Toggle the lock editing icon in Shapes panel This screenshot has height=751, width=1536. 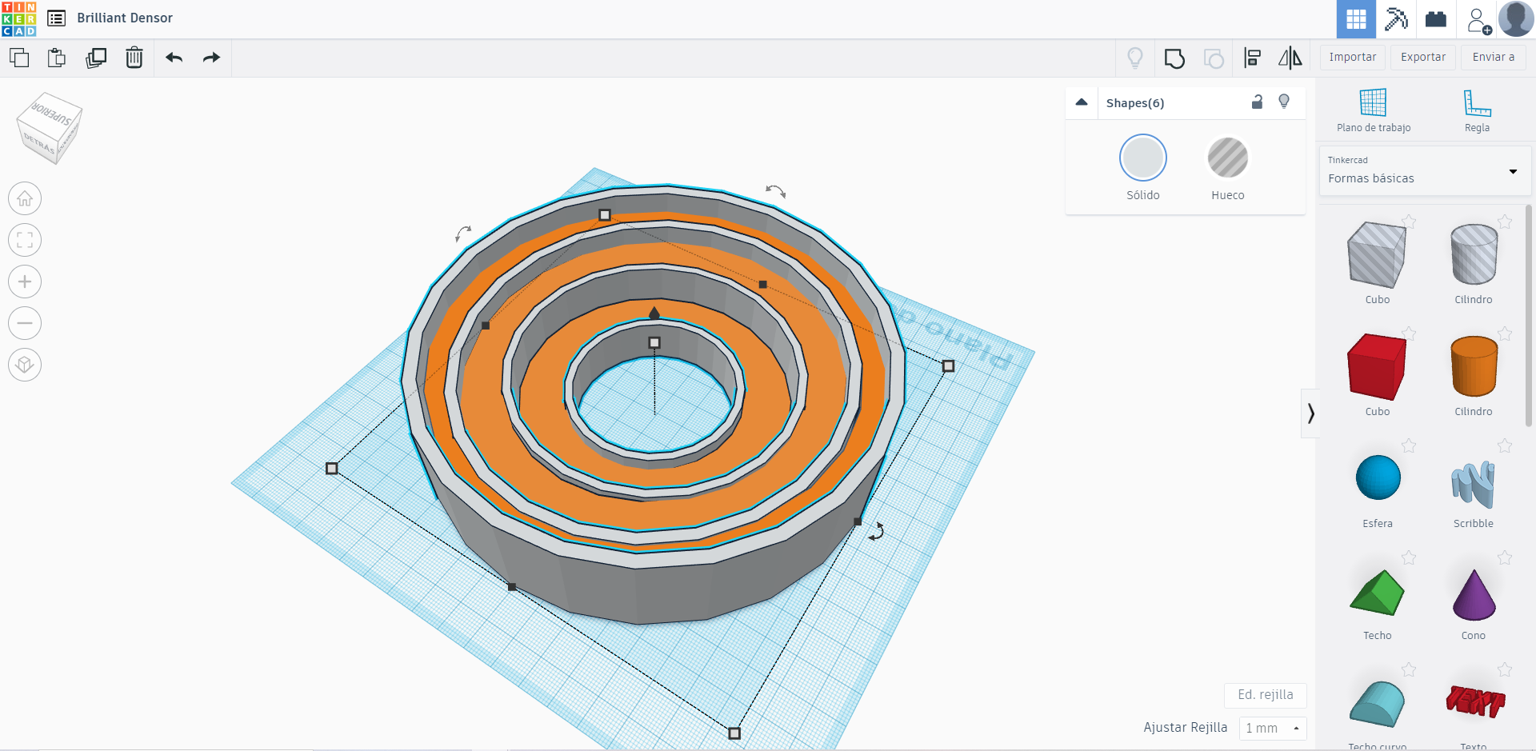pos(1257,102)
